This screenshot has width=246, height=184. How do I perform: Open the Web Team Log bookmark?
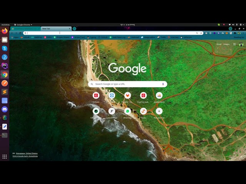tap(118, 37)
